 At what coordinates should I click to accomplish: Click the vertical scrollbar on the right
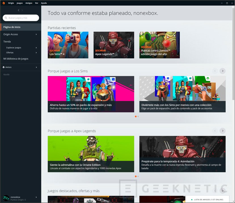tap(233, 57)
